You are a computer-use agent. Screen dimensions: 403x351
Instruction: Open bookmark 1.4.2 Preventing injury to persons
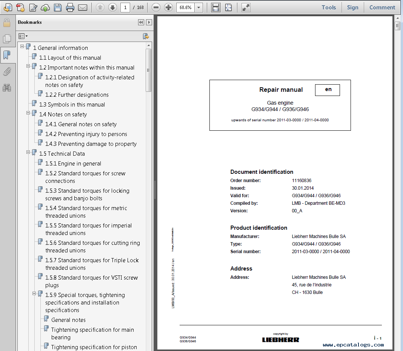click(x=86, y=135)
